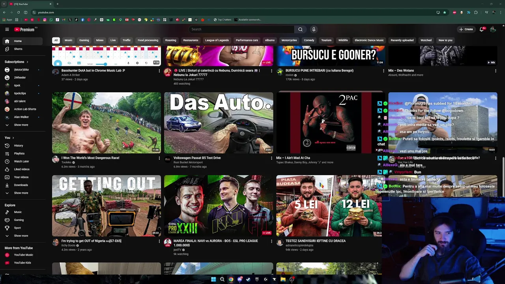This screenshot has height=284, width=505.
Task: Open options menu for Basshunter DotA video
Action: pyautogui.click(x=159, y=71)
